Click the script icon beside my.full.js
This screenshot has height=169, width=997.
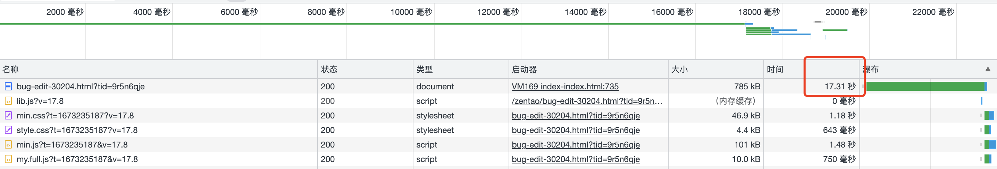pos(8,159)
